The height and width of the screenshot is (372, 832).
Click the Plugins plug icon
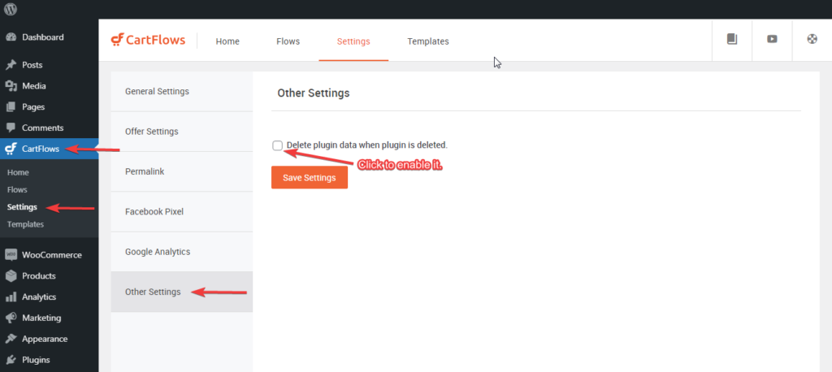[x=11, y=360]
